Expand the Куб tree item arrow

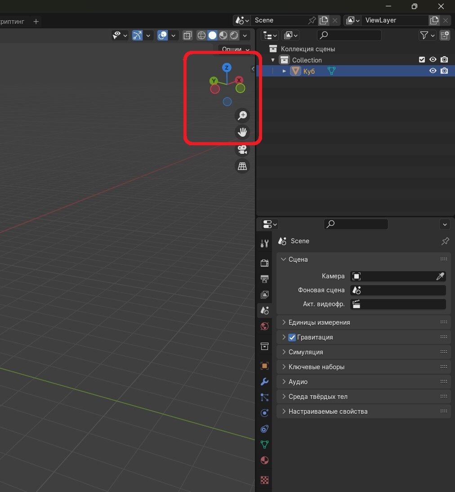pos(284,71)
